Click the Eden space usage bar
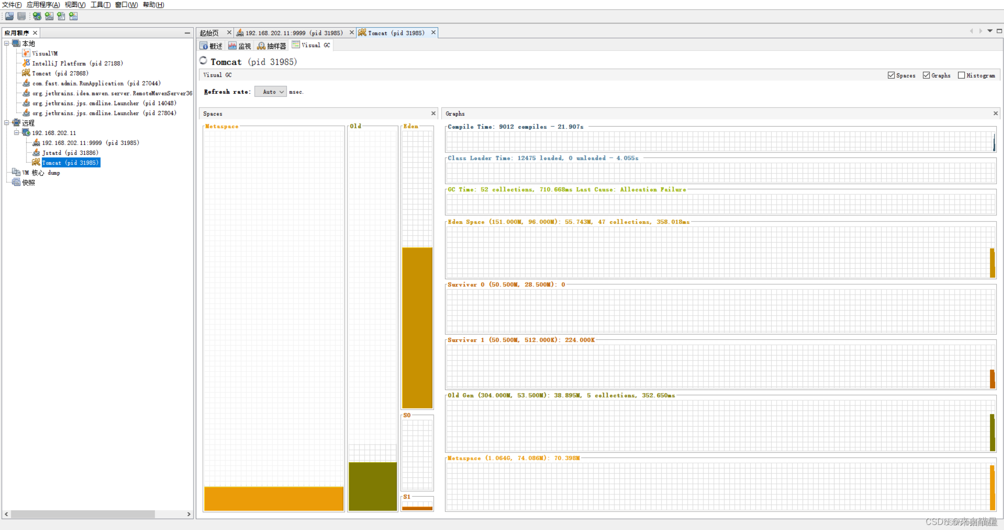This screenshot has width=1004, height=530. pos(417,328)
